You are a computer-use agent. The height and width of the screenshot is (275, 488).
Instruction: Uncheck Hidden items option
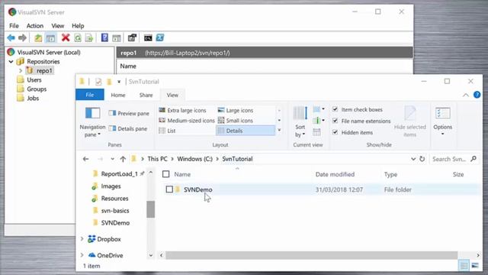coord(335,132)
